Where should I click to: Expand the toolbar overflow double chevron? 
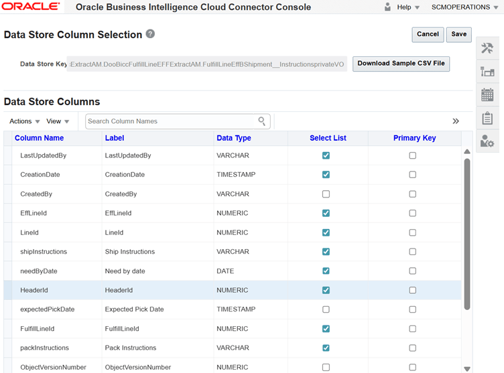[x=456, y=121]
